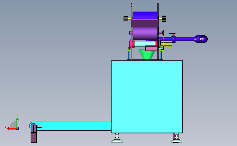This screenshot has height=146, width=237.
Task: Select the purple support leg of the conveyor
Action: coord(34,133)
